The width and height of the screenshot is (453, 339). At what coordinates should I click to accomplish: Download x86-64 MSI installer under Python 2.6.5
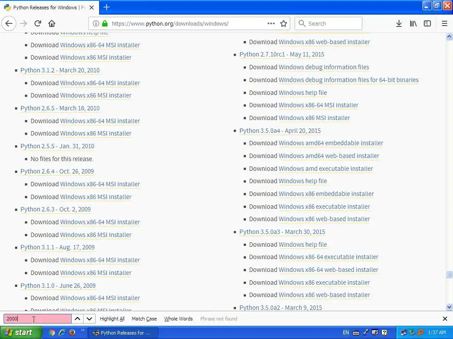pos(100,121)
